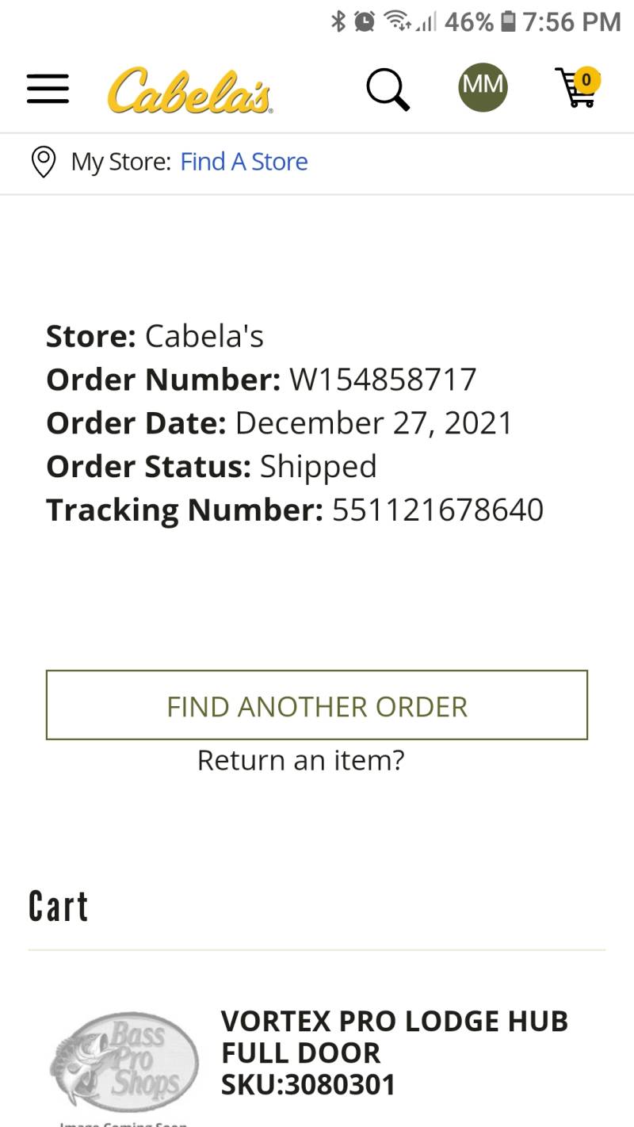
Task: Select the tracking number 551121678640
Action: pyautogui.click(x=437, y=510)
